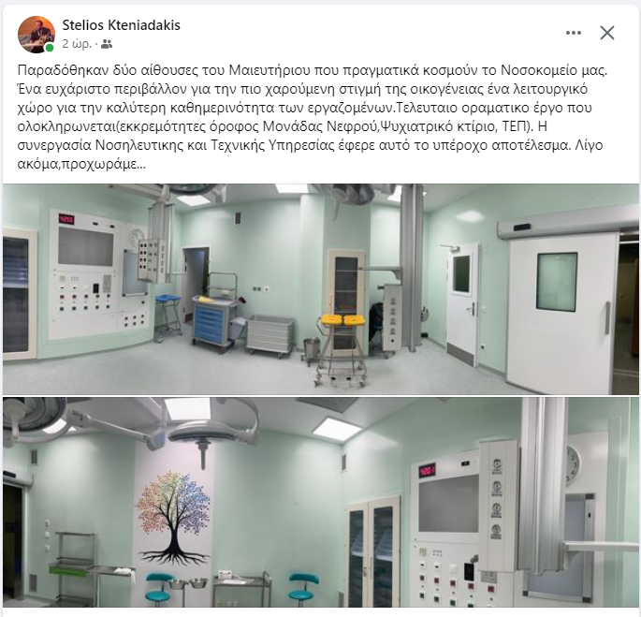641x617 pixels.
Task: Click the friends audience icon beside timestamp
Action: tap(107, 44)
